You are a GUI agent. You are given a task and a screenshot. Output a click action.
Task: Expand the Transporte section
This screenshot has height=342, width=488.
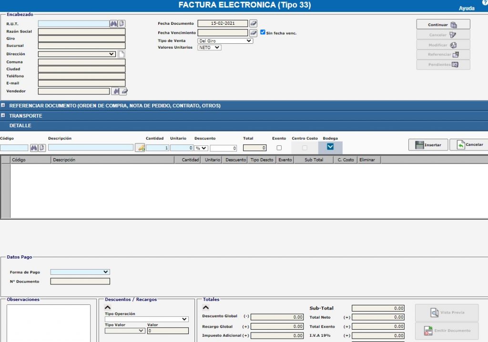tap(3, 115)
